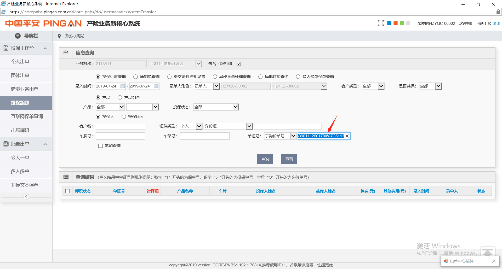Screen dimensions: 502x269
Task: Check the select-all checkbox in results header
Action: tap(67, 191)
